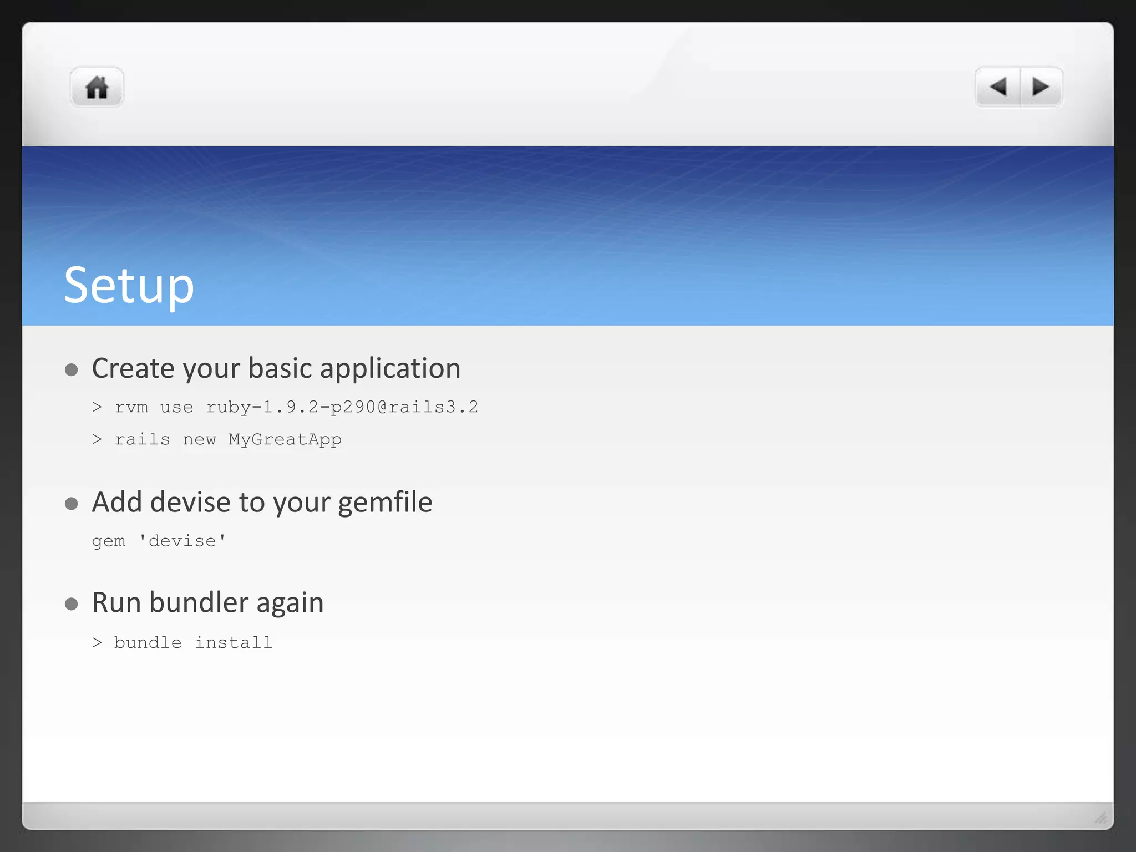The height and width of the screenshot is (852, 1136).
Task: Click the bullet dot before 'Run bundler again'
Action: point(71,603)
